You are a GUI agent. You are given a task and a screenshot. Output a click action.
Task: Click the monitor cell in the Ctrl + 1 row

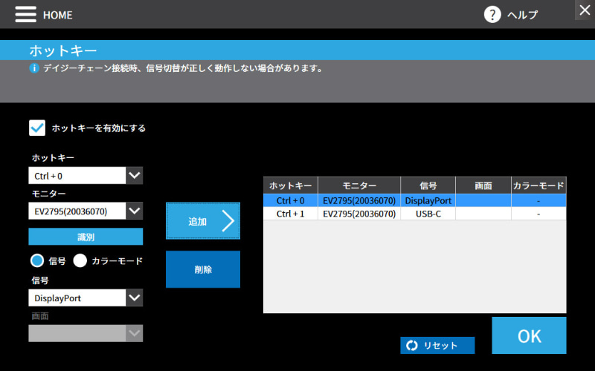coord(359,214)
